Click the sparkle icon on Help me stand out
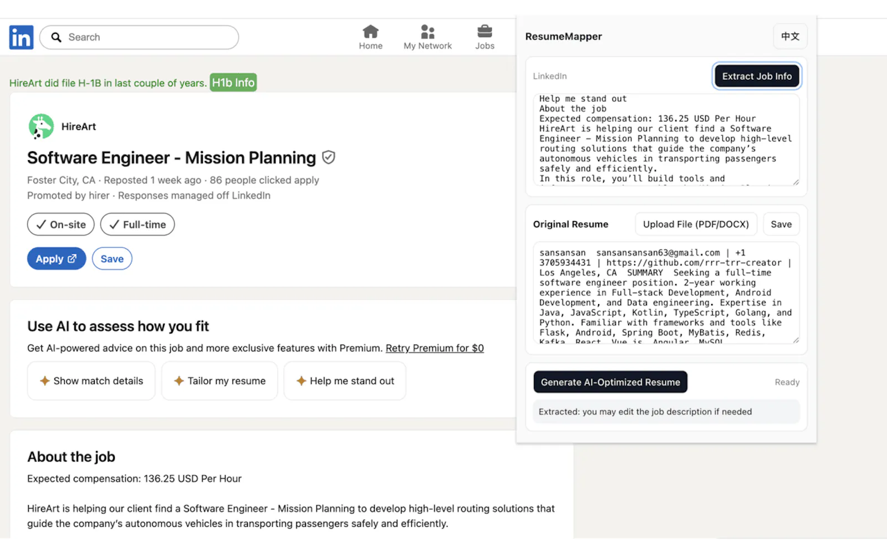This screenshot has width=887, height=554. coord(301,381)
